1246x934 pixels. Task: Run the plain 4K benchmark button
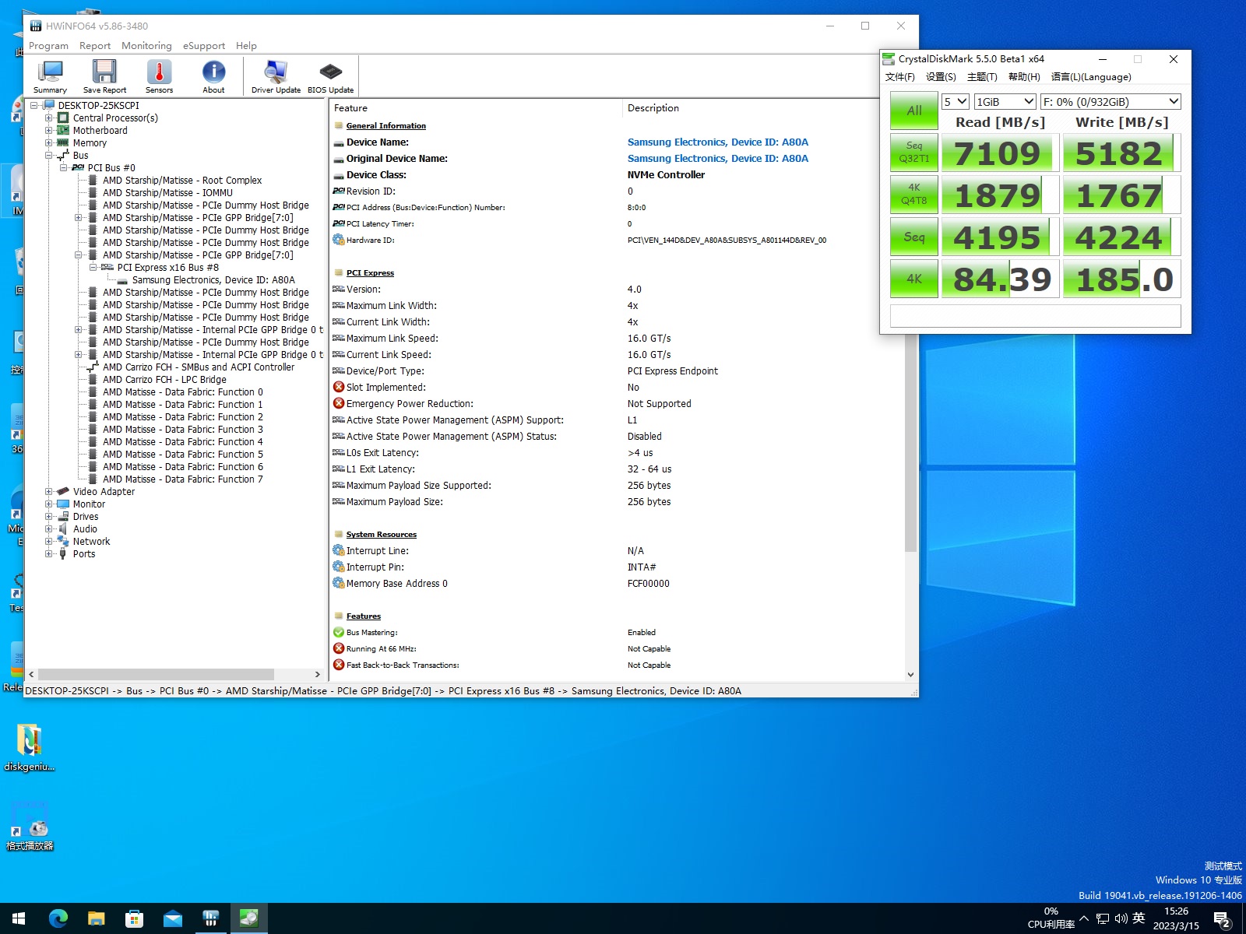pyautogui.click(x=914, y=279)
